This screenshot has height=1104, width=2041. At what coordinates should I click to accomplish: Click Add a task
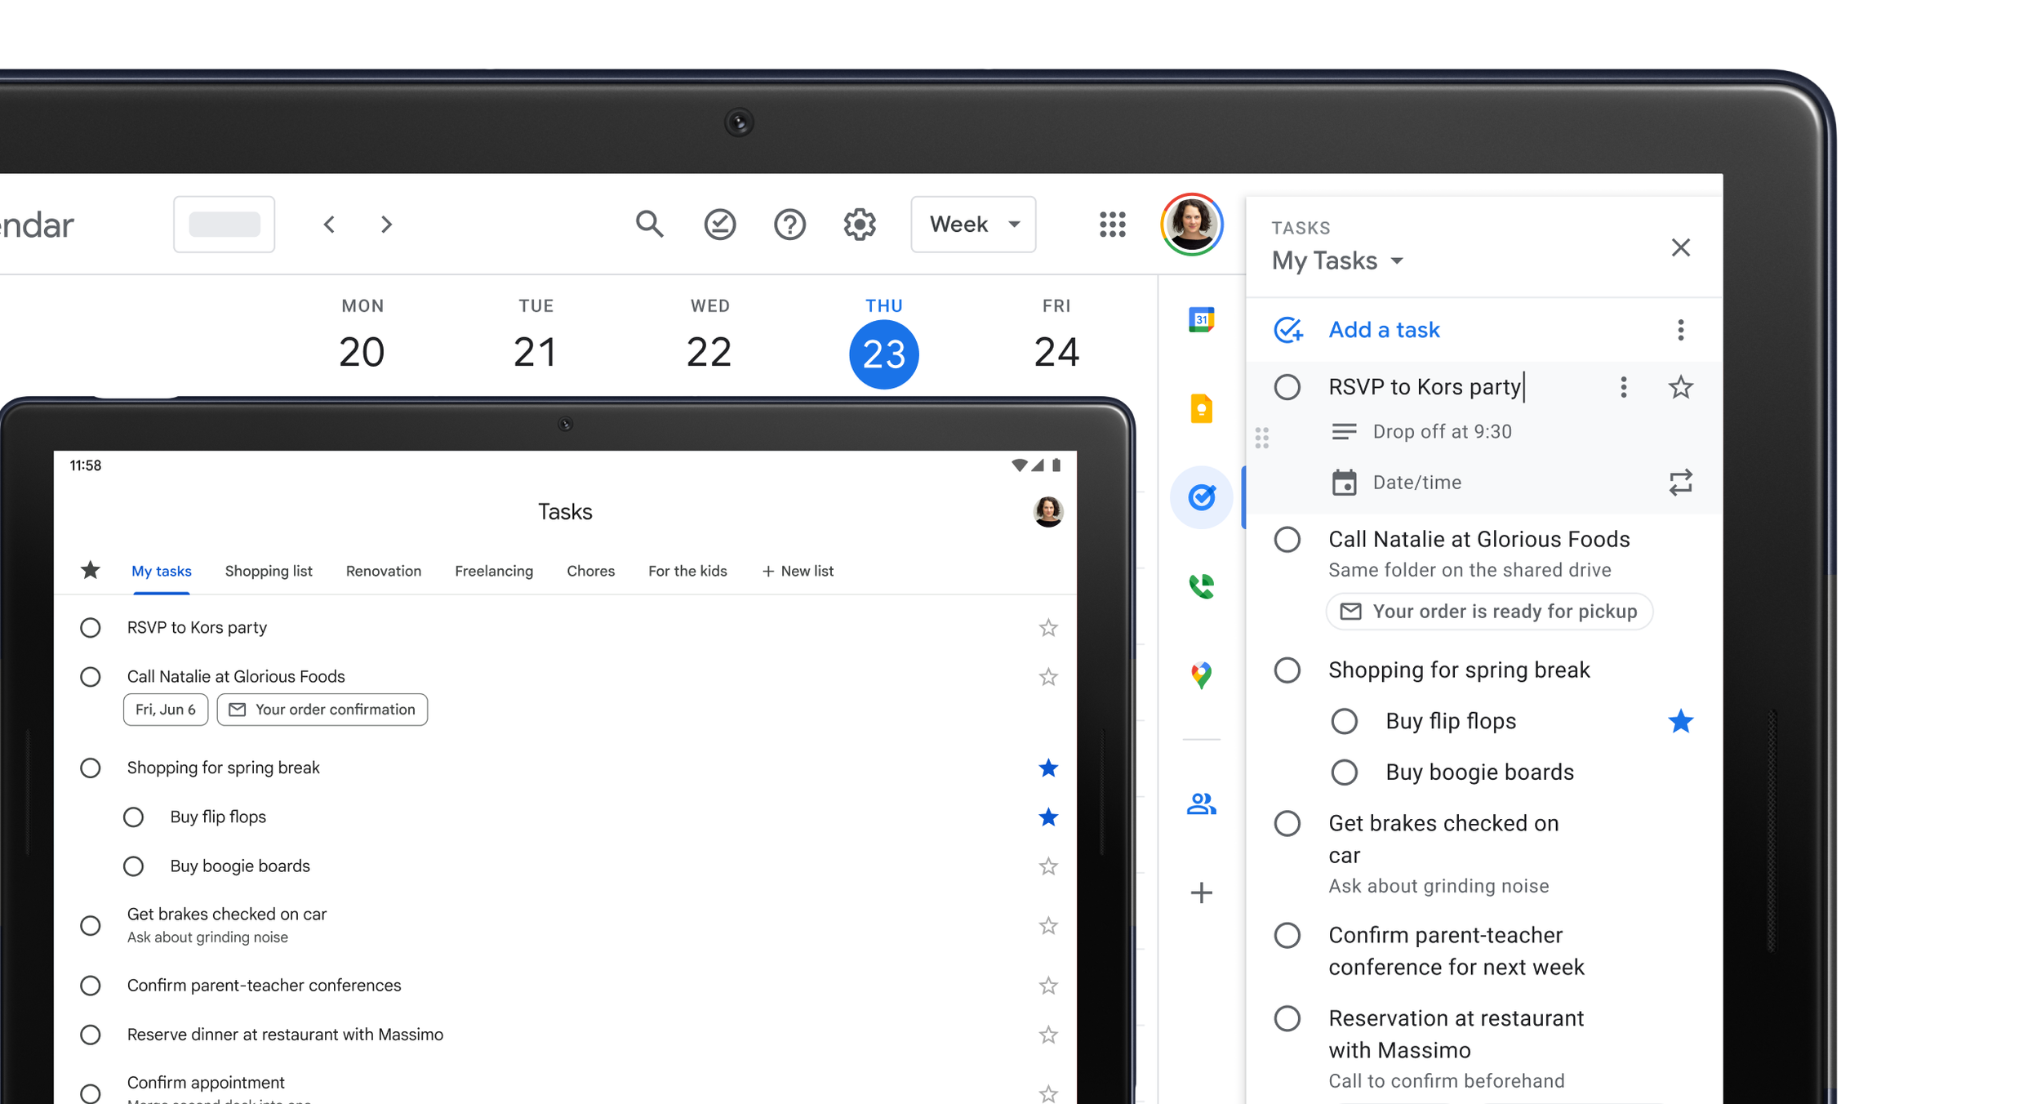(1384, 330)
